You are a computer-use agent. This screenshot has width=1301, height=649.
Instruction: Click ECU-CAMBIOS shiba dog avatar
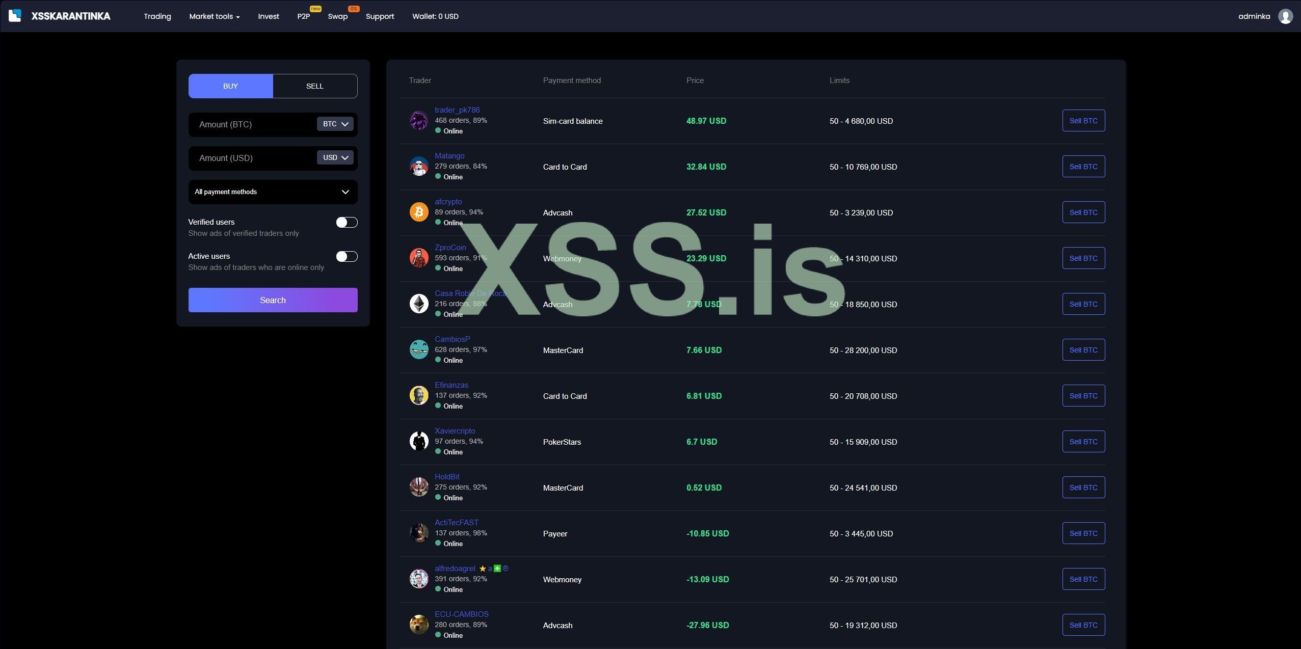(x=419, y=625)
